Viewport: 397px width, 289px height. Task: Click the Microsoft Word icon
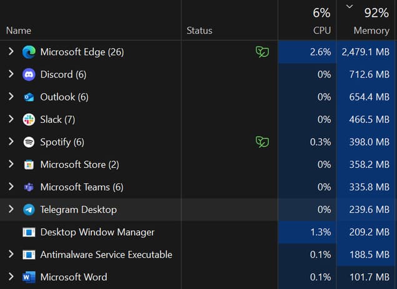(29, 277)
